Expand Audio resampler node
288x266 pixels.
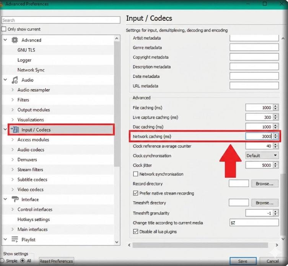pos(13,90)
